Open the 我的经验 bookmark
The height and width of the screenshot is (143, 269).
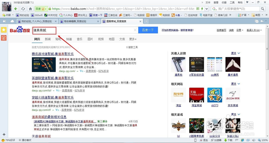tap(23, 15)
